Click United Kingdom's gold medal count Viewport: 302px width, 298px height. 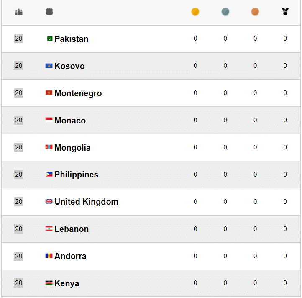tap(195, 202)
